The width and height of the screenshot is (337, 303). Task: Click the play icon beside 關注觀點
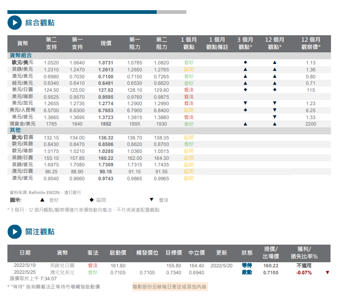coord(14,231)
